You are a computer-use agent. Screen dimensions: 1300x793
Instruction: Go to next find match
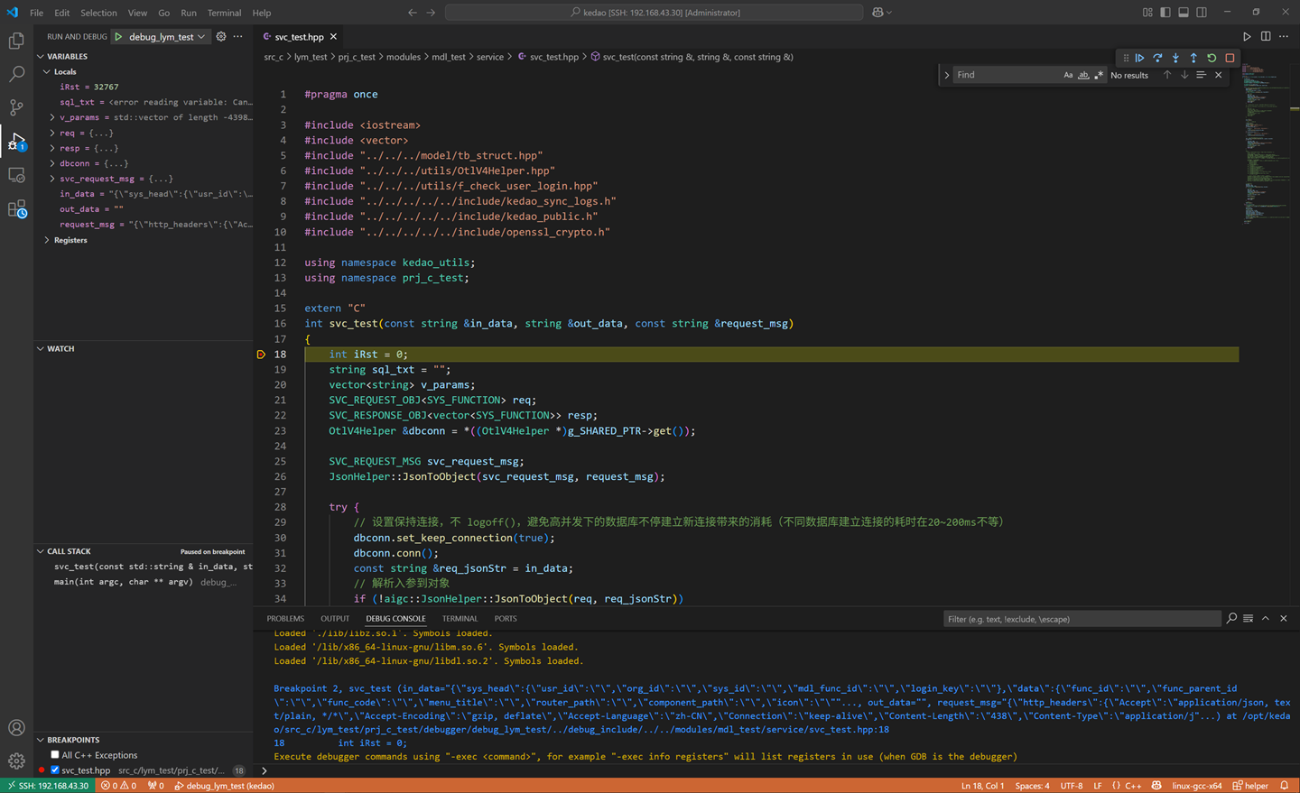coord(1184,75)
